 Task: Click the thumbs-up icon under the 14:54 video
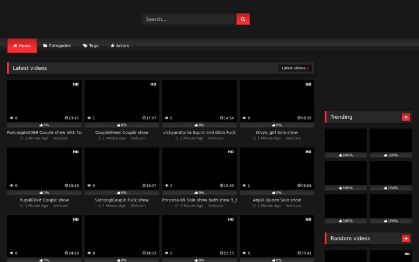click(196, 125)
